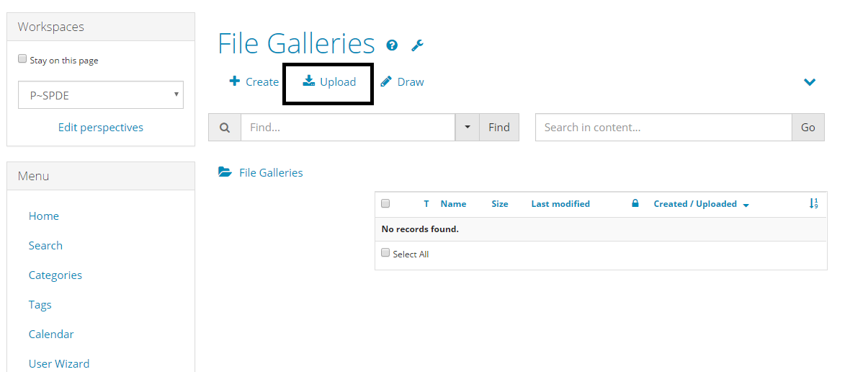The image size is (850, 372).
Task: Click the Edit perspectives link
Action: (x=101, y=128)
